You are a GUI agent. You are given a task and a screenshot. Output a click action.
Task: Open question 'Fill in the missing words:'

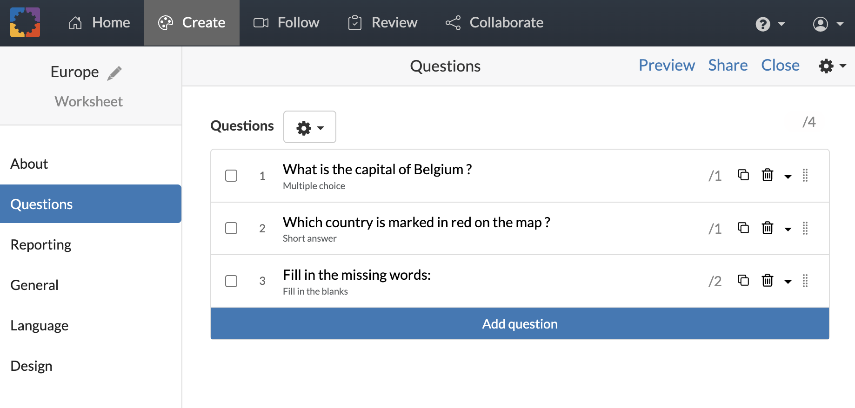click(357, 275)
